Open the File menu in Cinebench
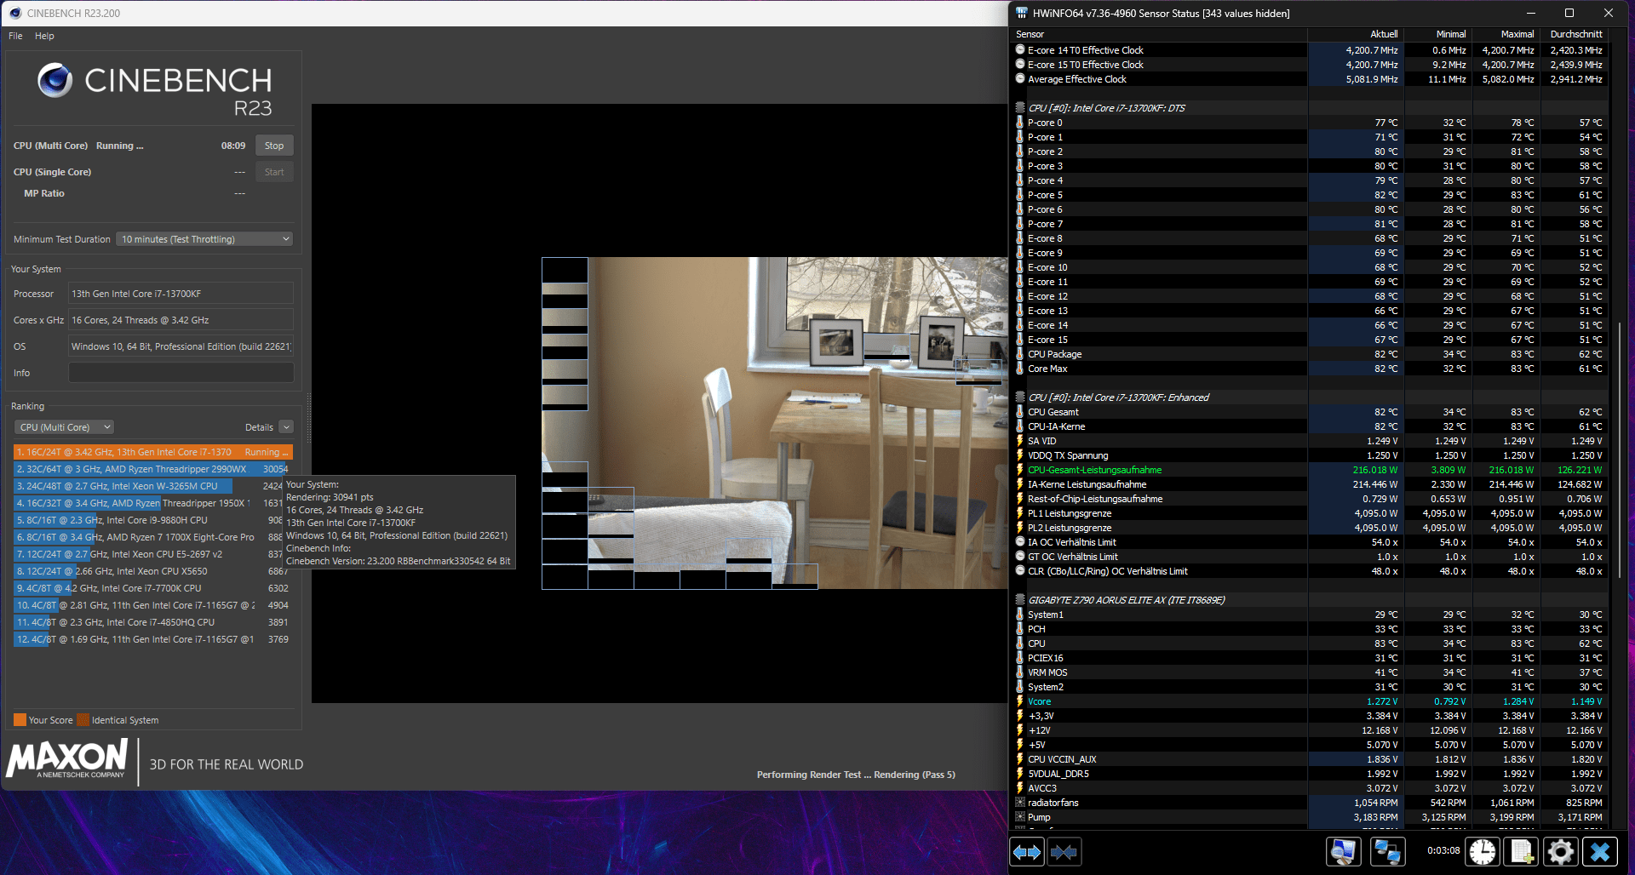 15,36
